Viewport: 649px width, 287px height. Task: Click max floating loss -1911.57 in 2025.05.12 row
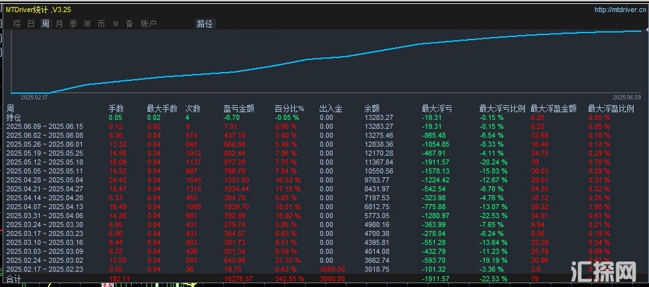click(x=435, y=162)
